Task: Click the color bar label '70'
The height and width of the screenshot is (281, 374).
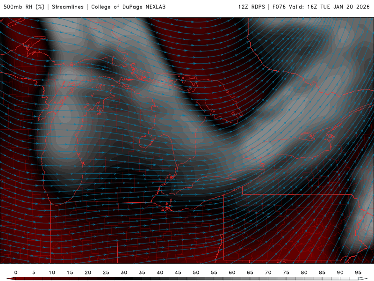Action: [x=268, y=273]
